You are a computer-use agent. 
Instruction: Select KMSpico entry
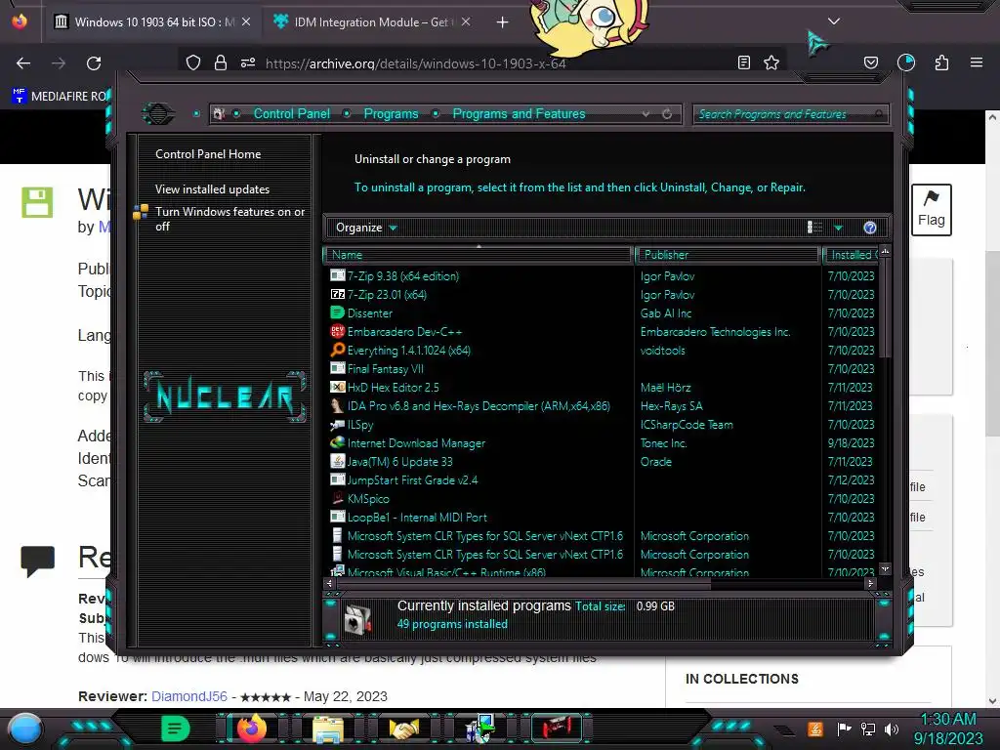[368, 499]
